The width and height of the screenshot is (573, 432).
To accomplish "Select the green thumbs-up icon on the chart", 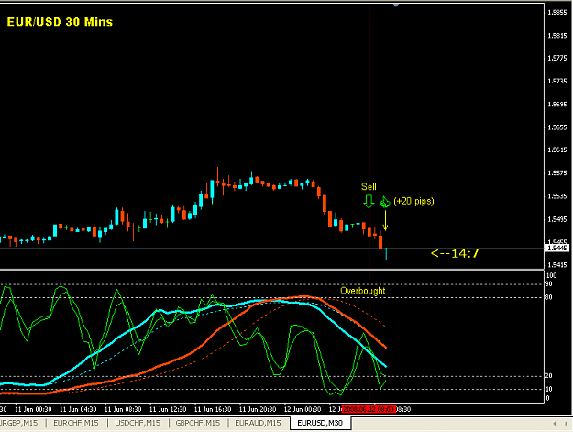I will 385,202.
